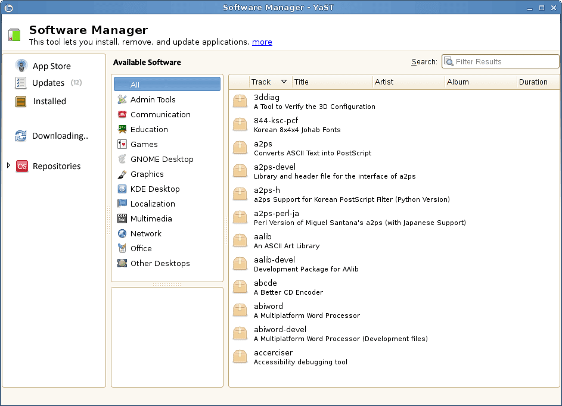This screenshot has height=406, width=562.
Task: Click the Network globe icon
Action: tap(122, 233)
